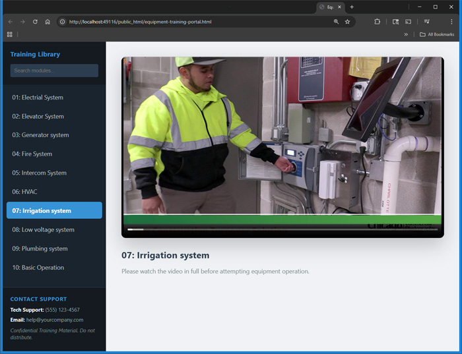
Task: Open the extensions puzzle icon
Action: click(377, 22)
